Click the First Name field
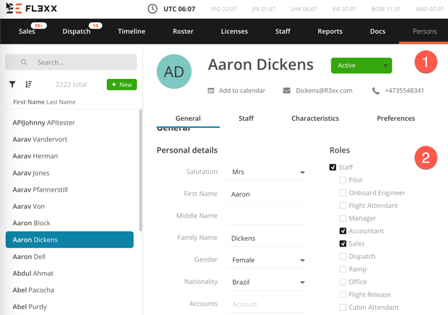The width and height of the screenshot is (448, 315). click(267, 194)
